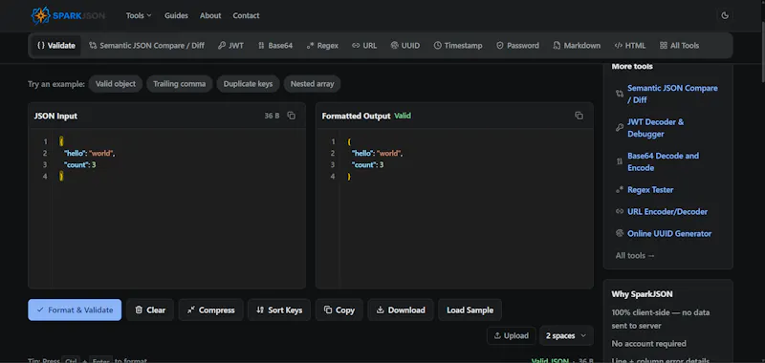Viewport: 765px width, 363px height.
Task: Click the SparkJSON logo
Action: [68, 15]
